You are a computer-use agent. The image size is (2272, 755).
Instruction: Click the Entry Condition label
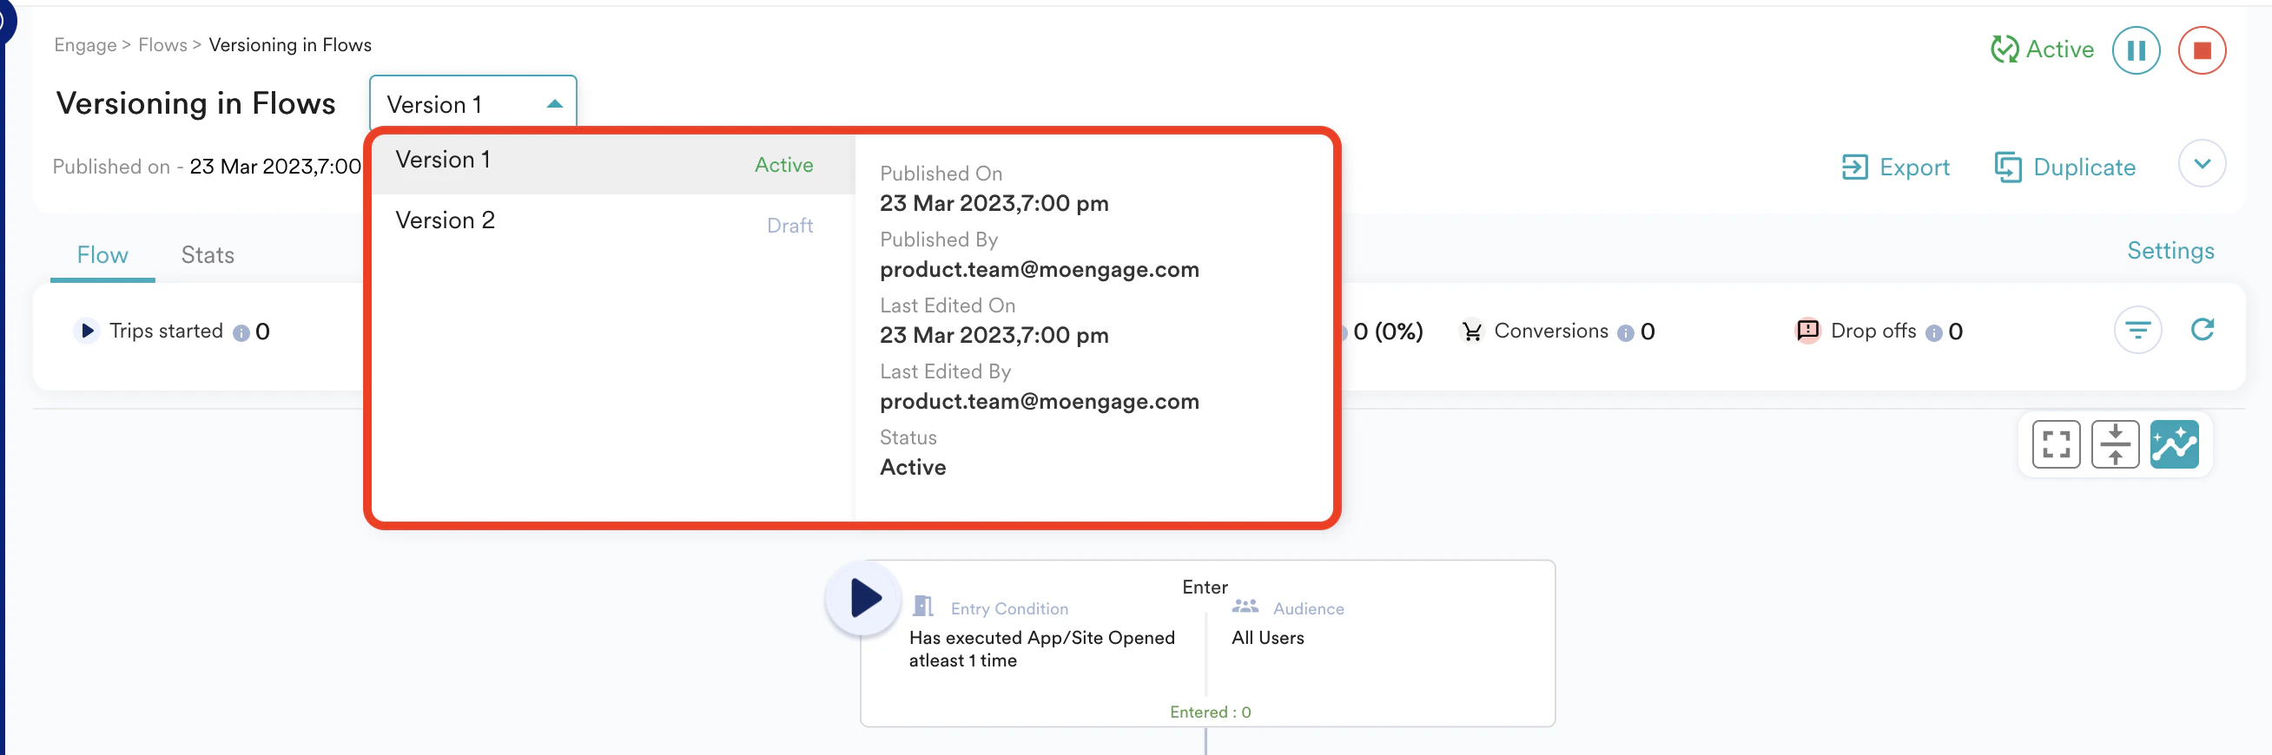(x=1009, y=608)
